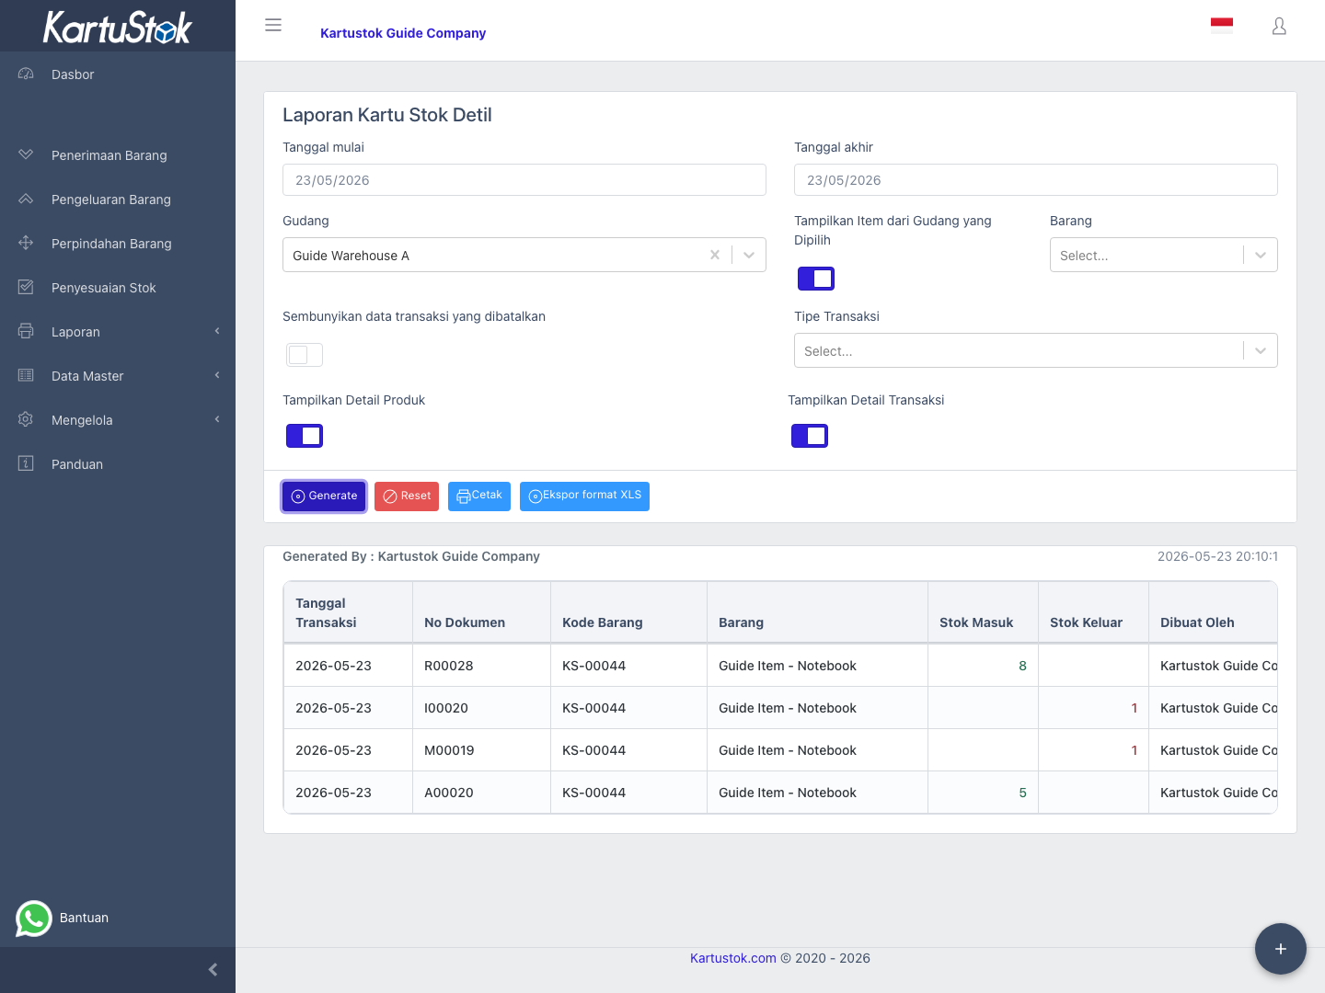Click Stok Masuk value 5
The height and width of the screenshot is (993, 1325).
pyautogui.click(x=1022, y=793)
